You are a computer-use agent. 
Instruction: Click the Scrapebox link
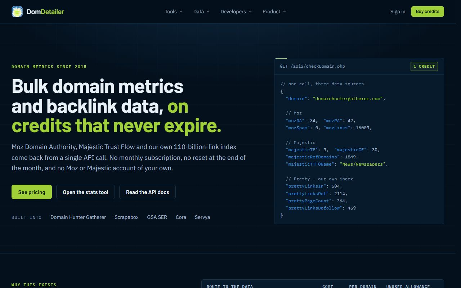126,217
